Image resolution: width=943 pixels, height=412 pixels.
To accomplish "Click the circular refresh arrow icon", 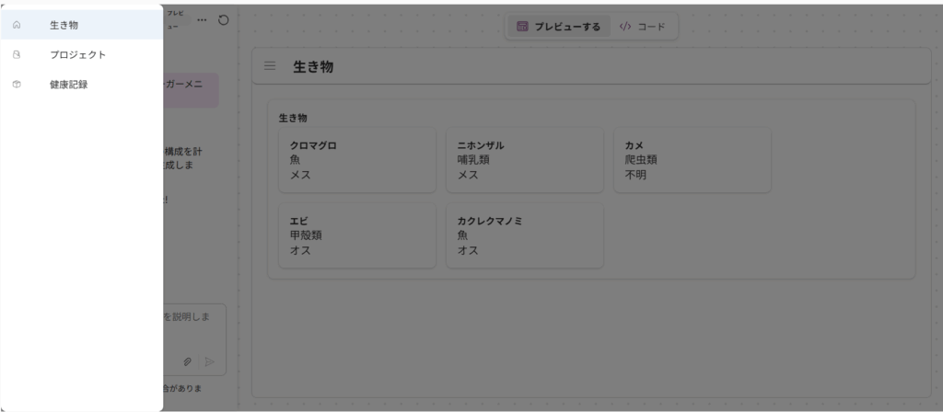I will pos(223,19).
